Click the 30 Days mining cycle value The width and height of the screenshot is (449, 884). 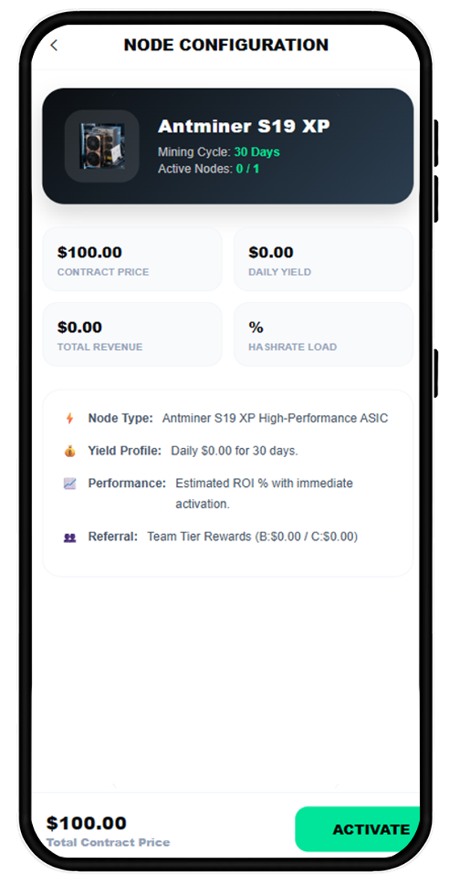(257, 152)
